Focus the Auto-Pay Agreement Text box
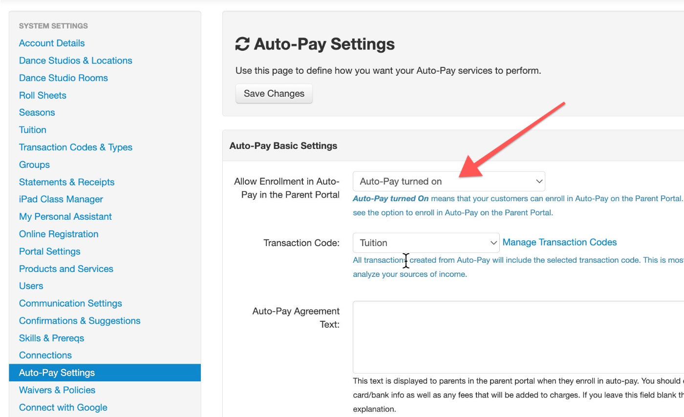This screenshot has height=417, width=684. 518,337
